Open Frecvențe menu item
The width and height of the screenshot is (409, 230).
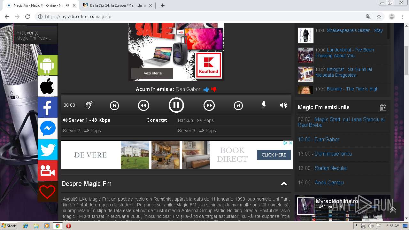35,35
